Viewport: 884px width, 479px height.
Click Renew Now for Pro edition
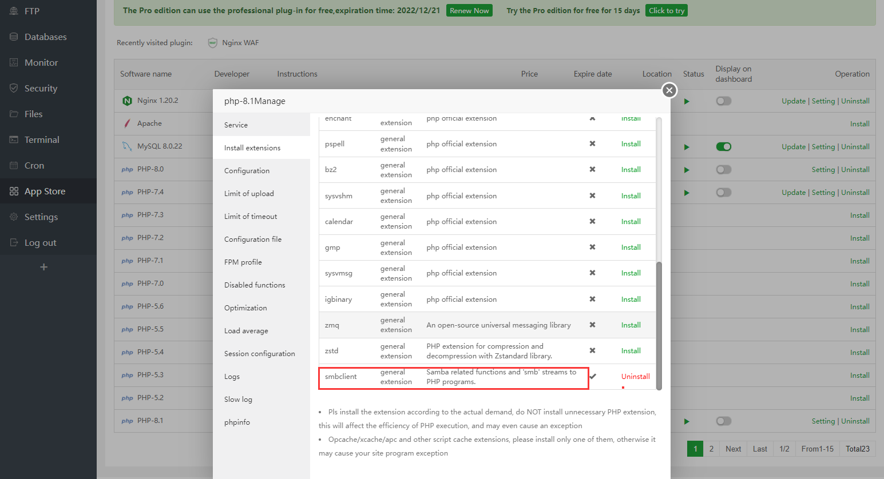[x=469, y=10]
